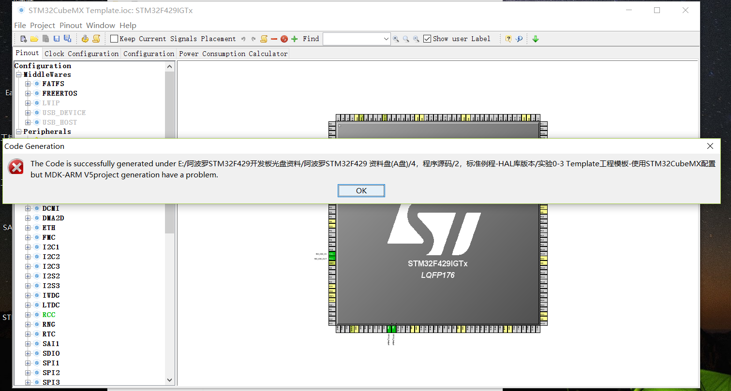Select the IWDG item in the tree
The width and height of the screenshot is (731, 391).
(x=51, y=295)
